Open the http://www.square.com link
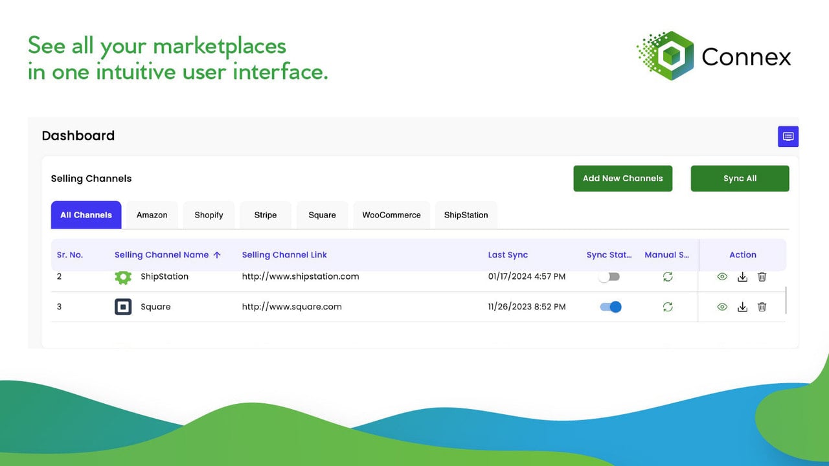 click(292, 307)
